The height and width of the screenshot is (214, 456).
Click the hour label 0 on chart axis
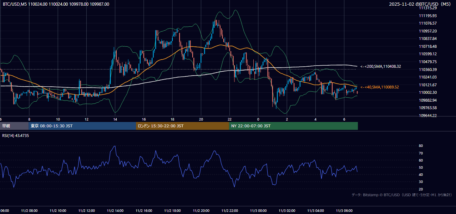pos(258,119)
